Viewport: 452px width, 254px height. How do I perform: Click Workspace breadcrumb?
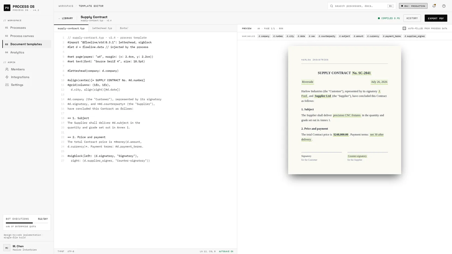click(66, 6)
